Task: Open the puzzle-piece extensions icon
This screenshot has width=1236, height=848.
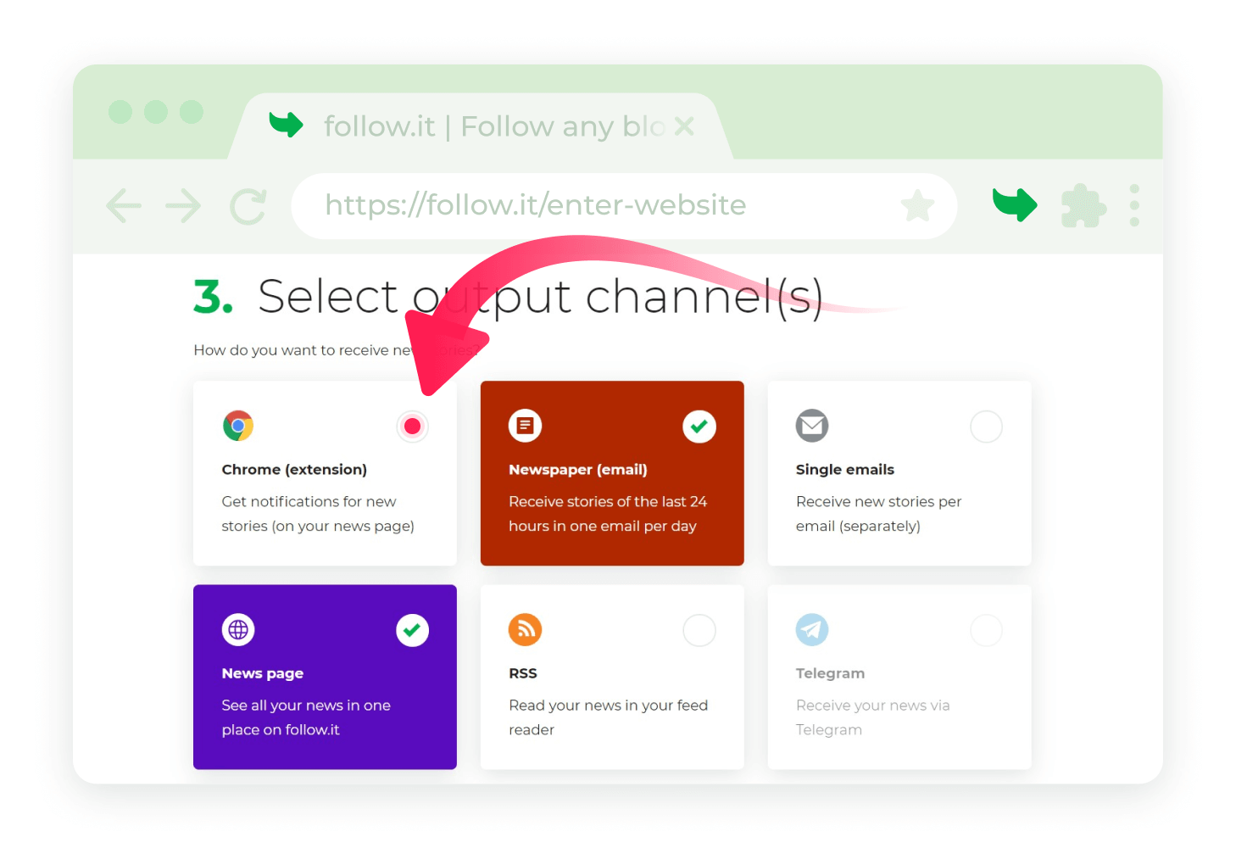Action: [1083, 205]
